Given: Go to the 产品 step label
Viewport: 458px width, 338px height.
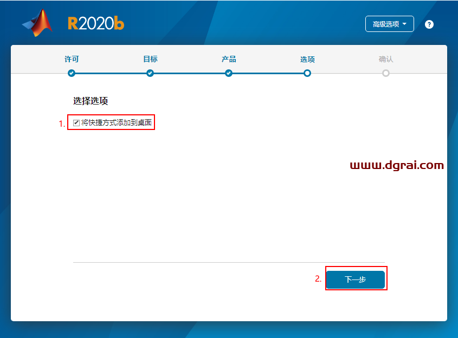Looking at the screenshot, I should coord(229,59).
